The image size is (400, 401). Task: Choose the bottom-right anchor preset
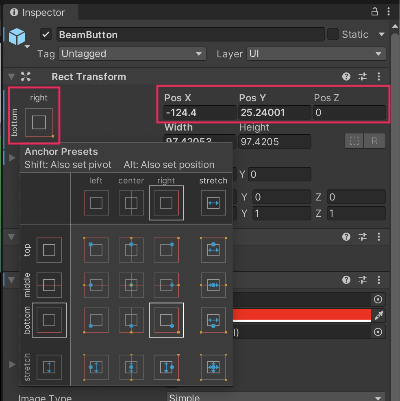point(166,320)
